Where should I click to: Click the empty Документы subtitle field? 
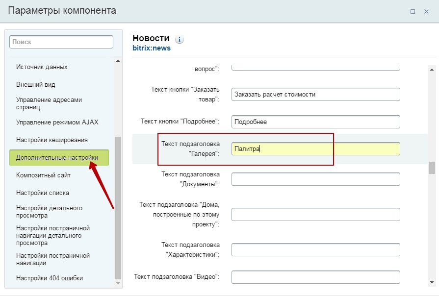[x=315, y=179]
